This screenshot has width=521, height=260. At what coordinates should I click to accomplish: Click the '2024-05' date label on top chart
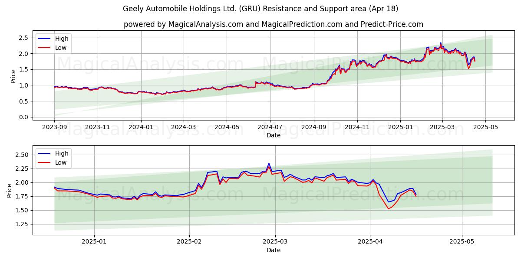(x=227, y=127)
